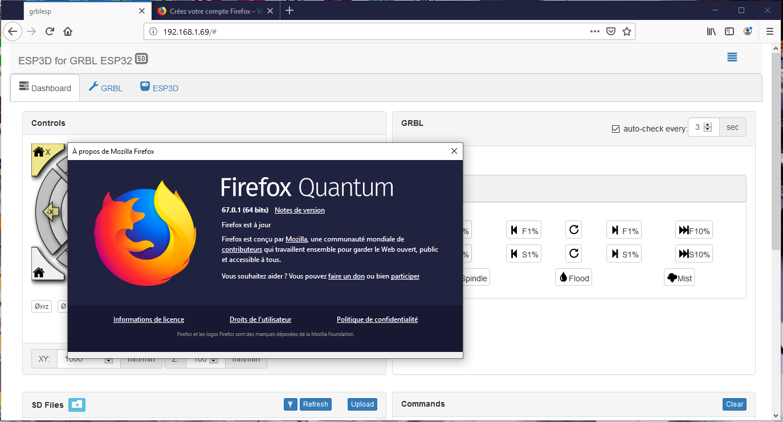
Task: Open the Z feedrate dropdown
Action: pos(213,360)
